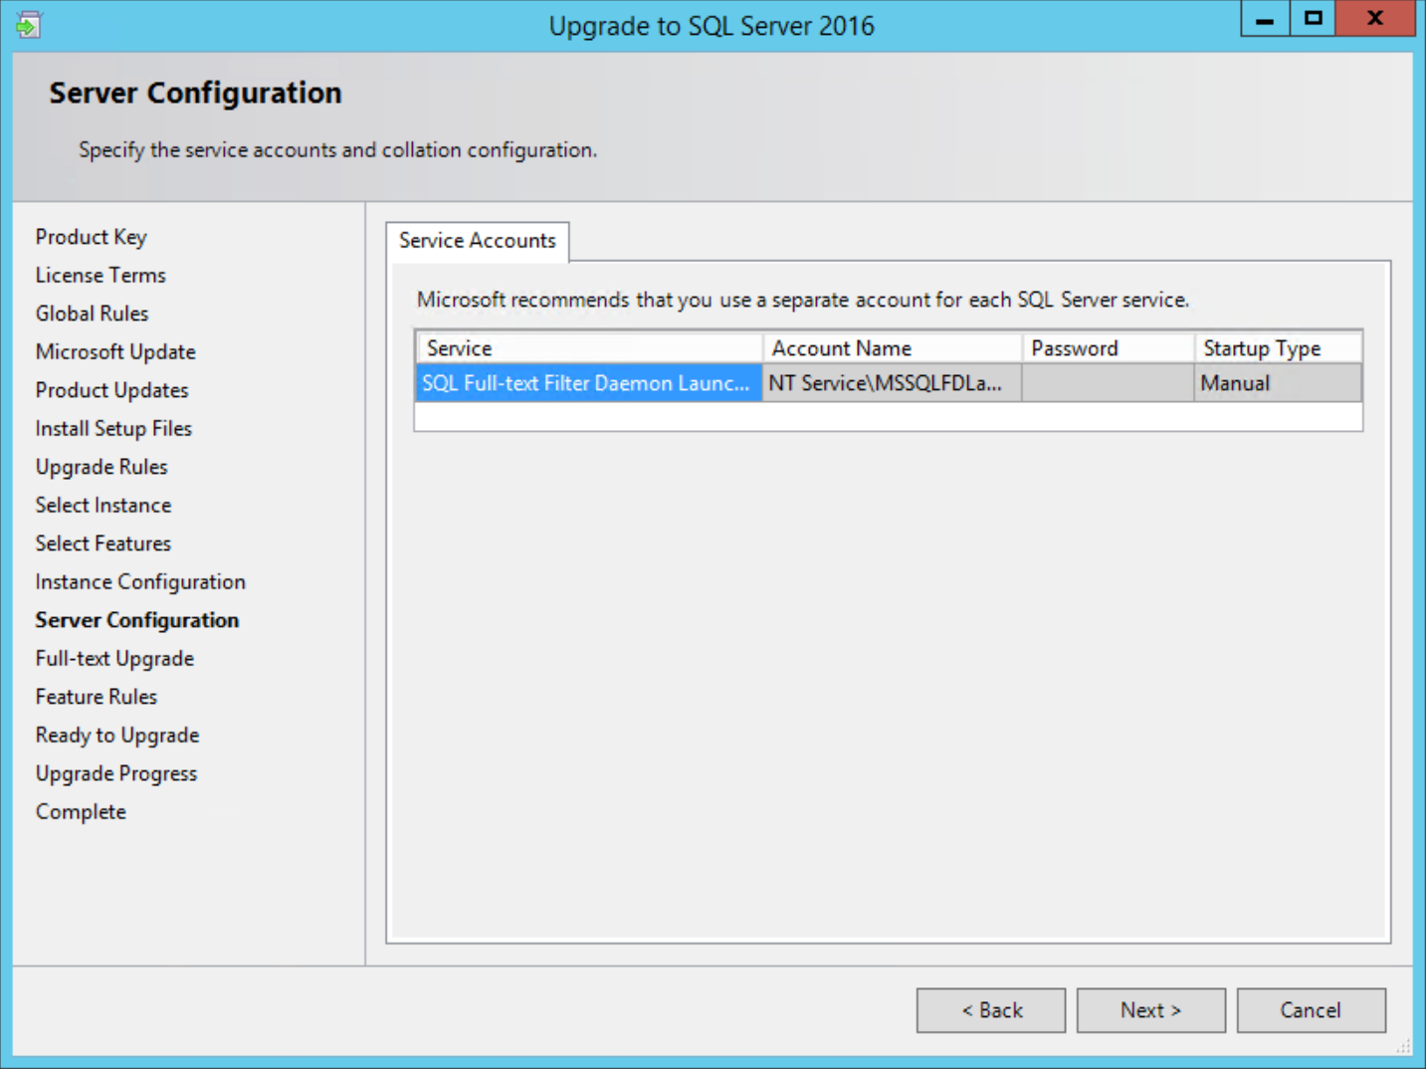Select the Select Instance step

tap(103, 505)
